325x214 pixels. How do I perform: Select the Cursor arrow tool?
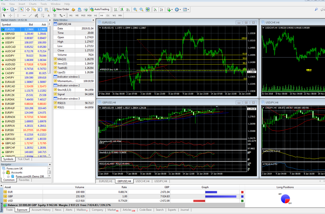point(4,15)
